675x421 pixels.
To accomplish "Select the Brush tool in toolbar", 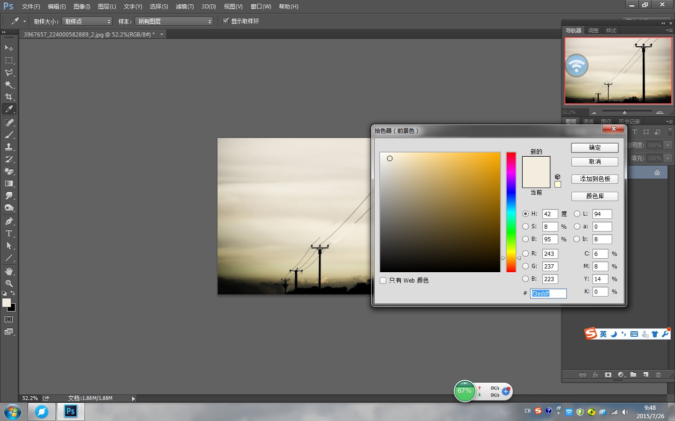I will (x=9, y=135).
